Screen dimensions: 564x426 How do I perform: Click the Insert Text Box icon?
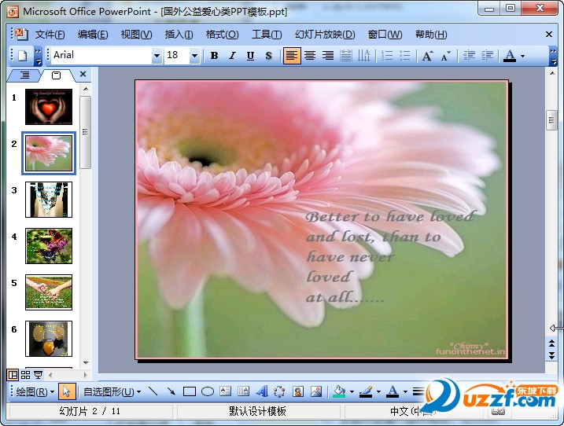(x=225, y=391)
